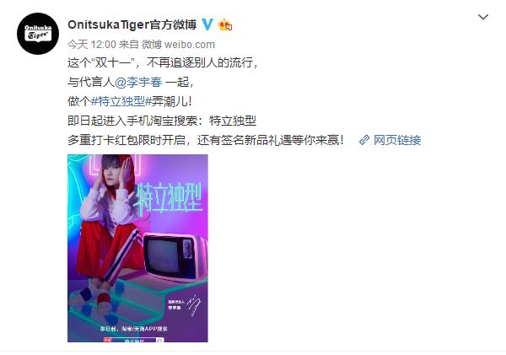This screenshot has width=506, height=355.
Task: Open the Onitsuka Tiger profile avatar
Action: click(38, 34)
